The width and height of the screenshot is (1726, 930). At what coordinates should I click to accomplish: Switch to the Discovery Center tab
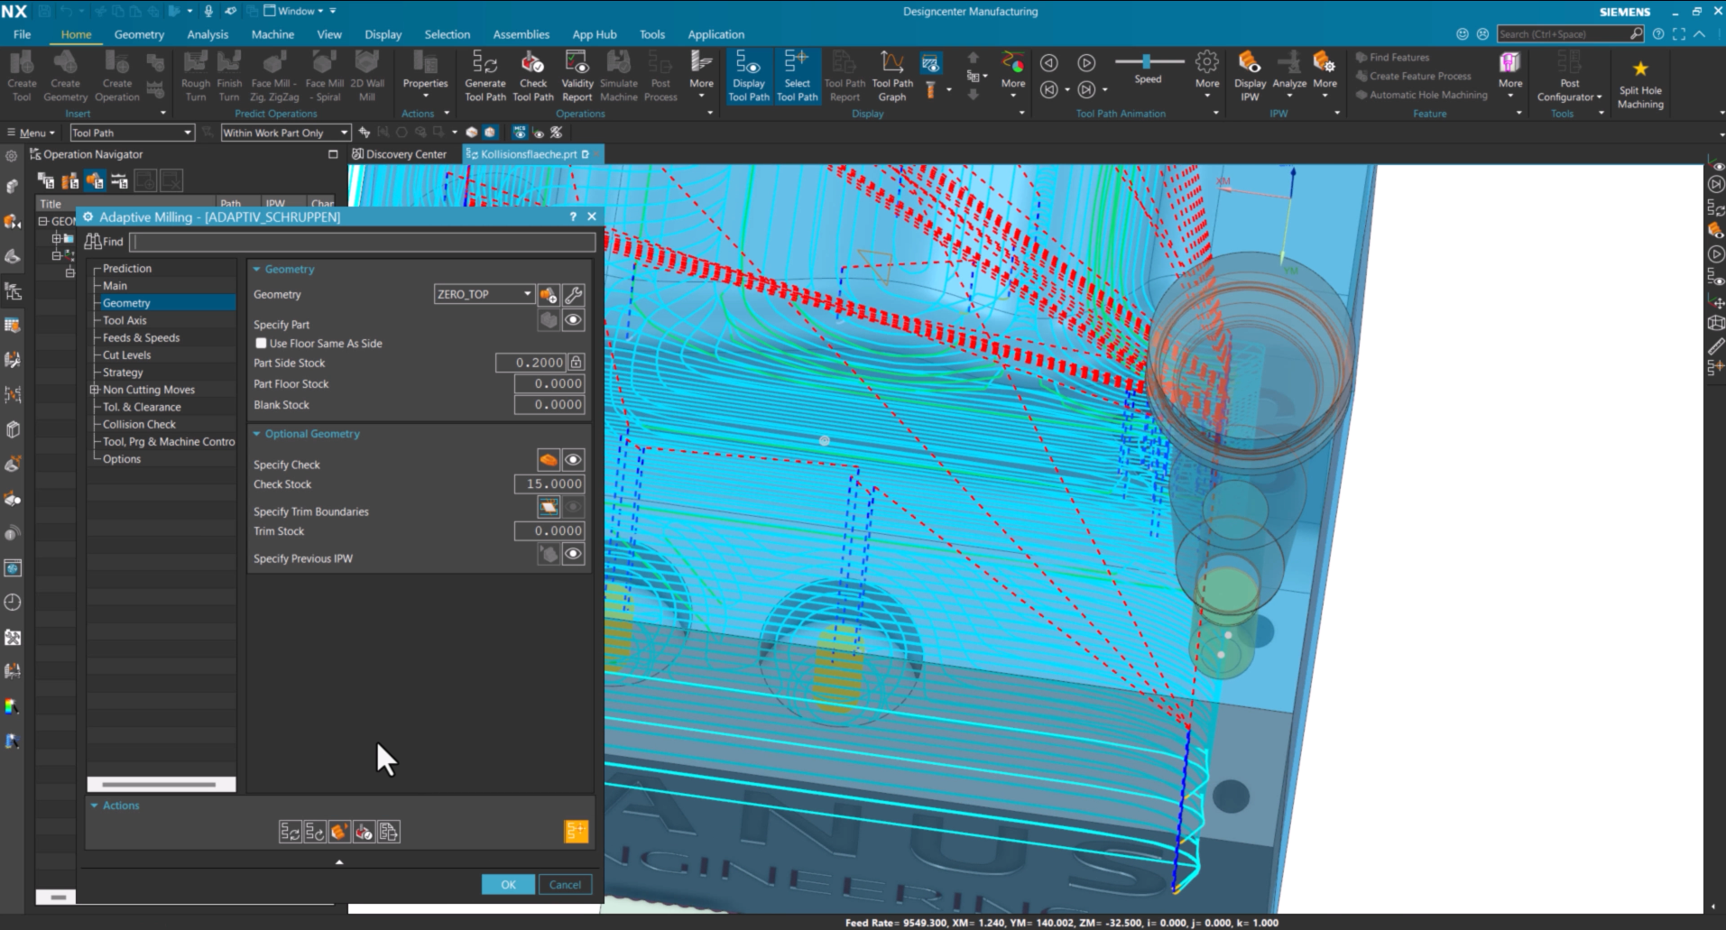(x=400, y=154)
